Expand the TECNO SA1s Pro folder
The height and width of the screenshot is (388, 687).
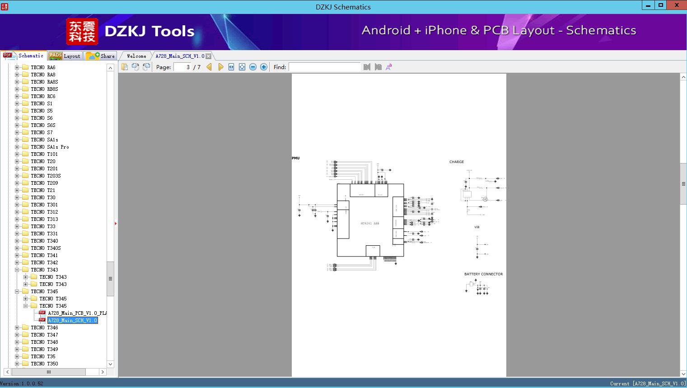17,147
